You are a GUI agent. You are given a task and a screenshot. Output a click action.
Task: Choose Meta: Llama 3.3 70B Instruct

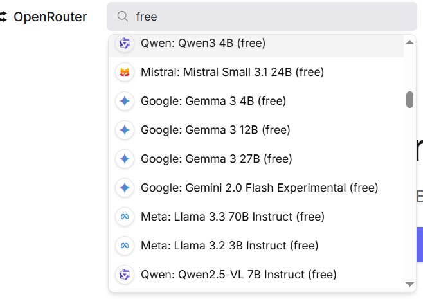232,217
